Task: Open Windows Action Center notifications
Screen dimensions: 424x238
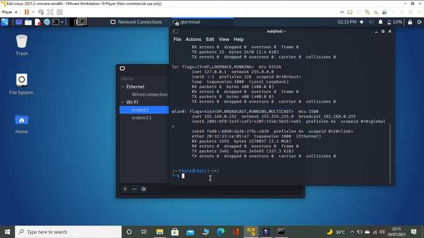Action: coord(413,232)
